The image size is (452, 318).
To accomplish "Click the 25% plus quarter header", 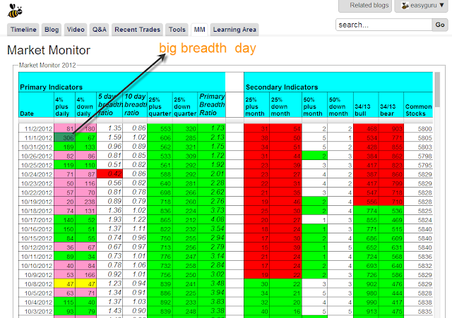I will point(160,105).
